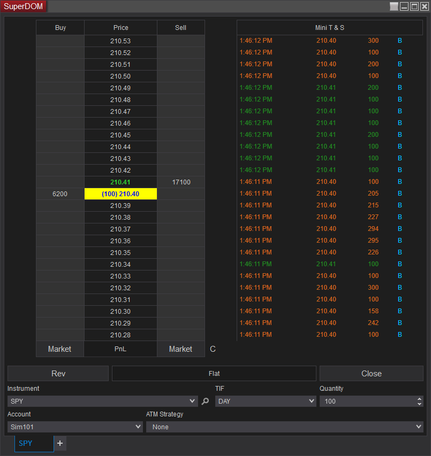
Task: Click the yellow working order at 210.40
Action: coord(120,194)
